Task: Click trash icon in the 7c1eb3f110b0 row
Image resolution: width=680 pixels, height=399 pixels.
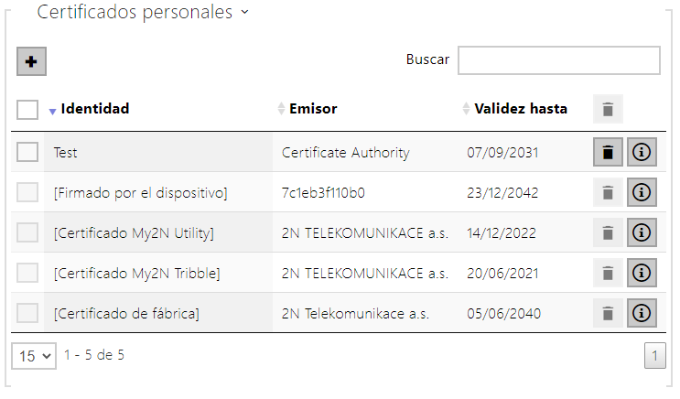Action: (608, 192)
